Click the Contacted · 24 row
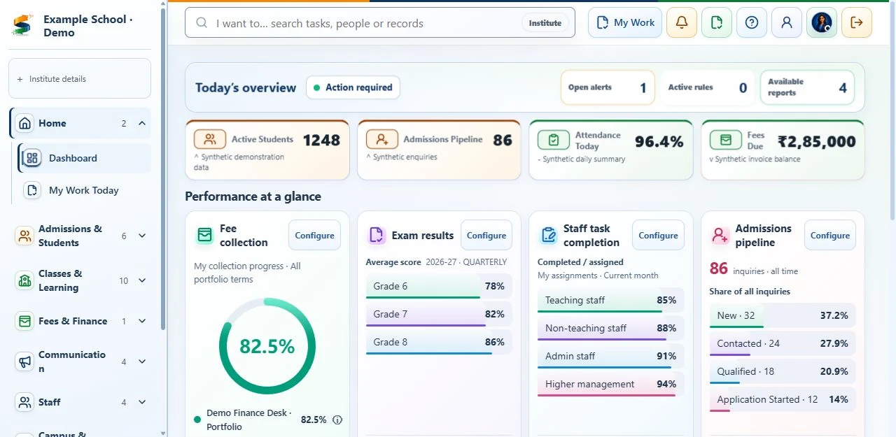Screen dimensions: 896x437 (x=783, y=343)
